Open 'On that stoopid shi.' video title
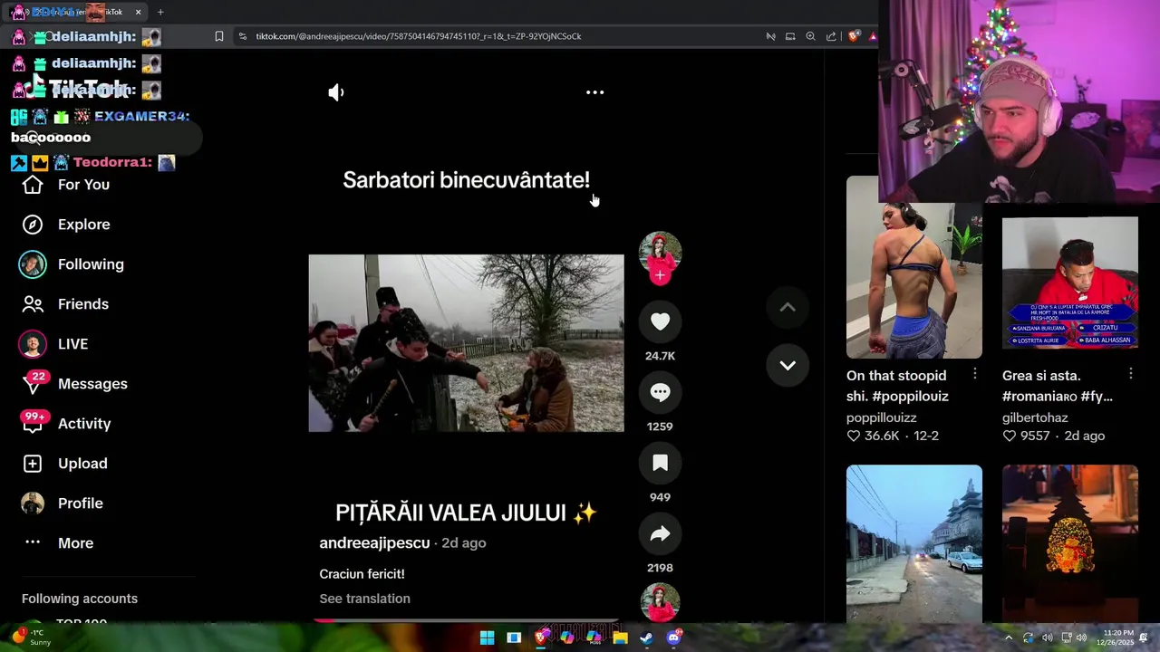 [897, 386]
